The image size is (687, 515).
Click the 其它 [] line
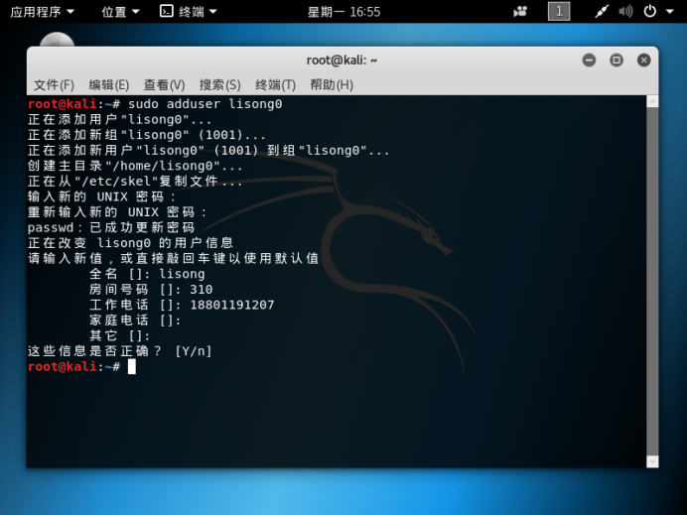[119, 335]
